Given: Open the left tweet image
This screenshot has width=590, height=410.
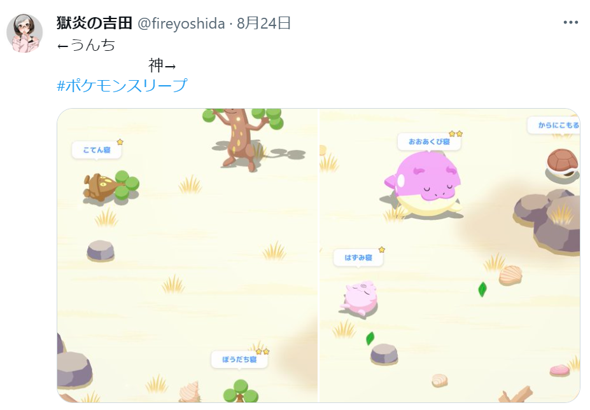Looking at the screenshot, I should [187, 256].
